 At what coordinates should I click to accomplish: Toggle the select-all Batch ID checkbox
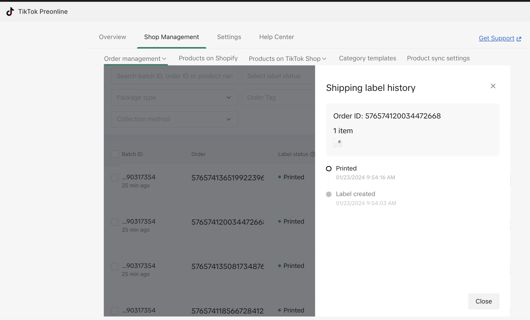tap(115, 154)
